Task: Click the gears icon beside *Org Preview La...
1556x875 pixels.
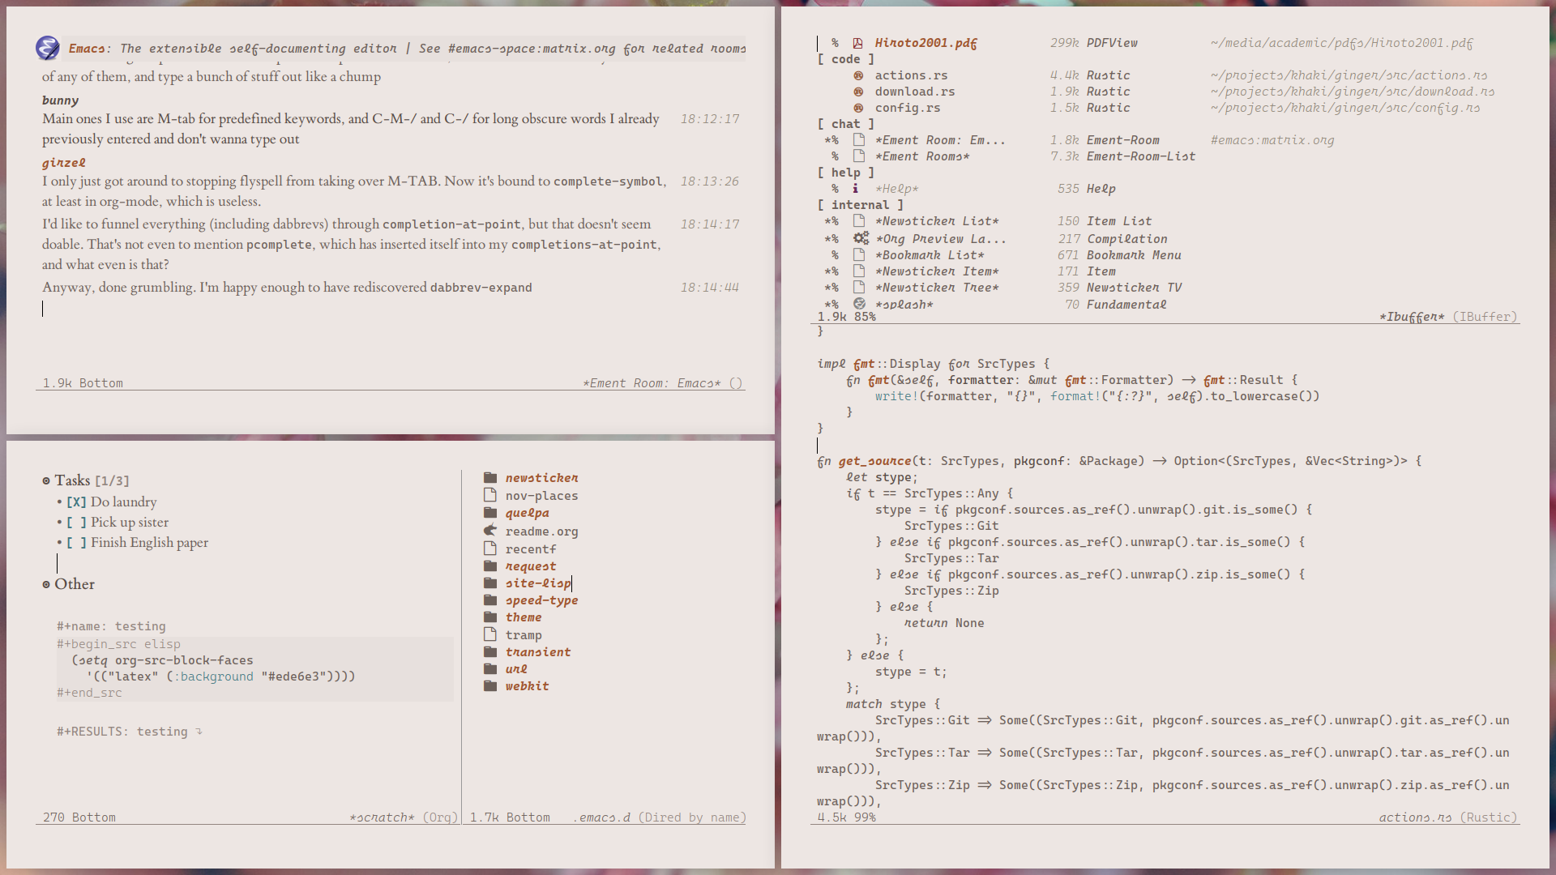Action: 860,238
